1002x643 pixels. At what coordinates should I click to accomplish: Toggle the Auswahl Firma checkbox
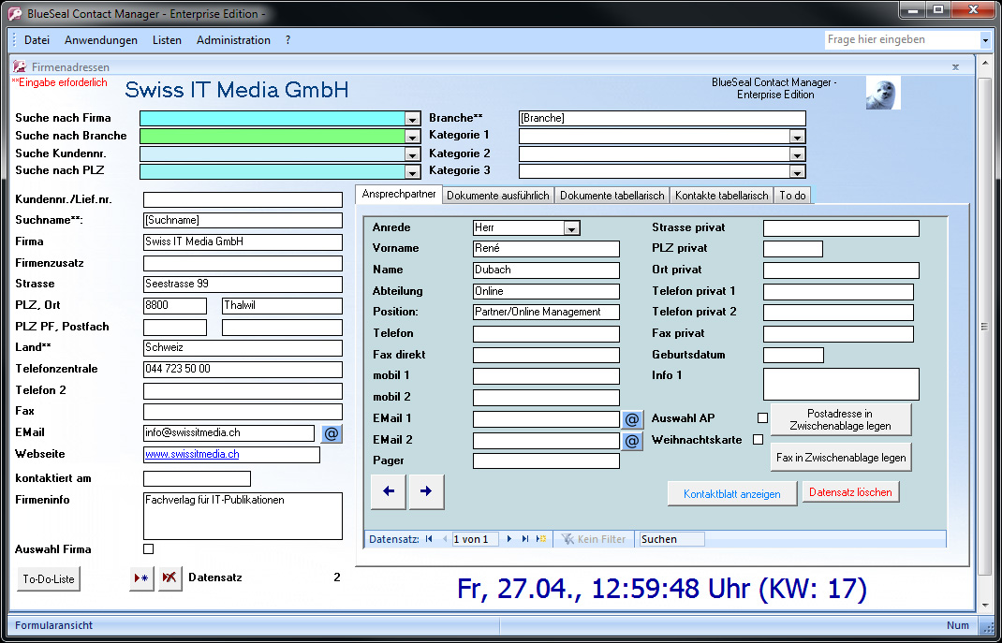tap(148, 548)
